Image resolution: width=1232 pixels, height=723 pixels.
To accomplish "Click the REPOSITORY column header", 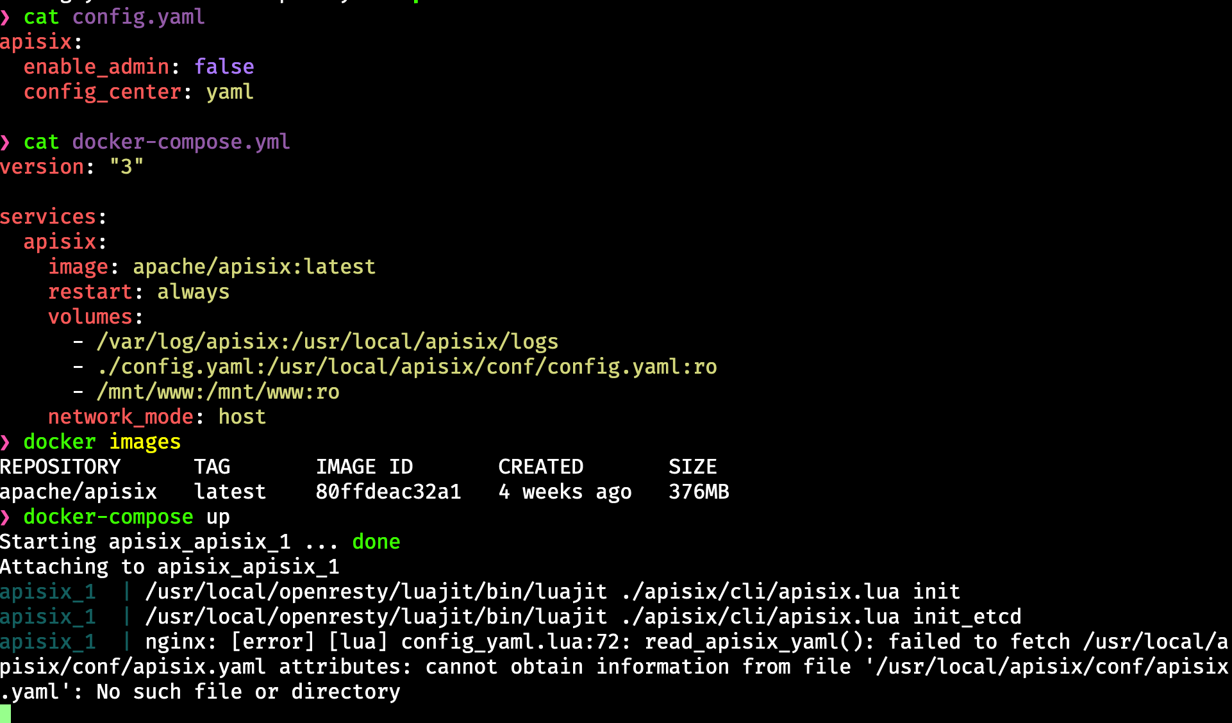I will [x=60, y=467].
